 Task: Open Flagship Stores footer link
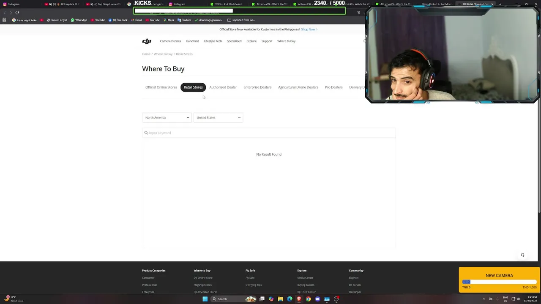click(202, 285)
